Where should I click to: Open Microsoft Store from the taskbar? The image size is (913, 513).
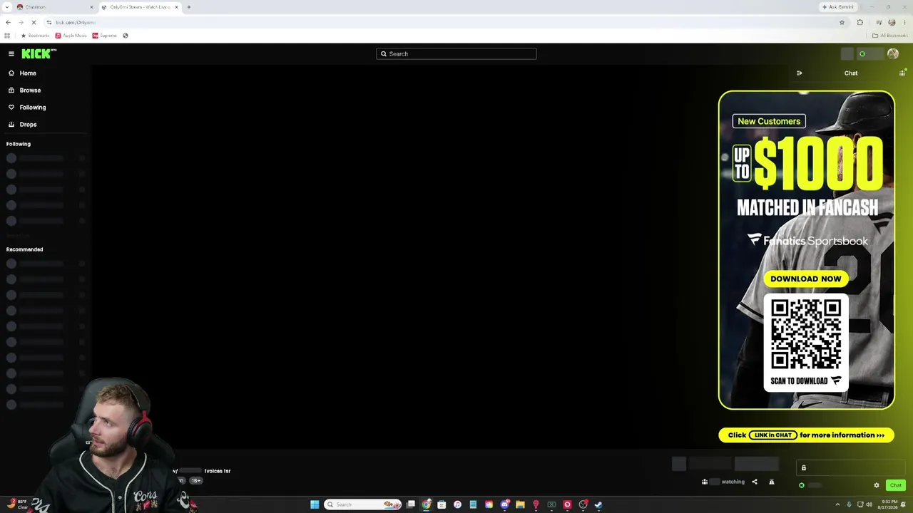pyautogui.click(x=442, y=504)
